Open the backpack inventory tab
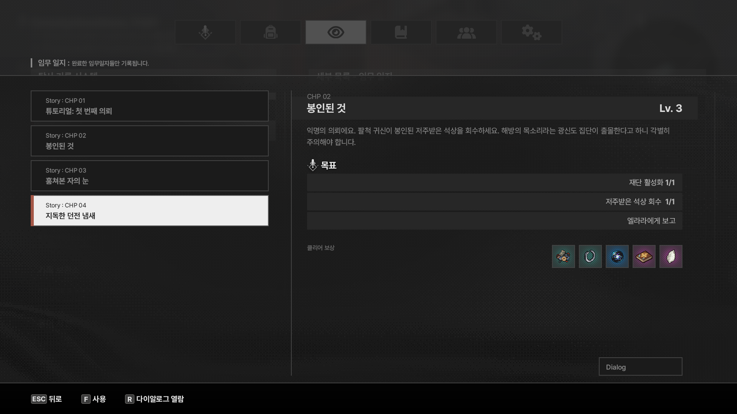The image size is (737, 414). coord(271,32)
